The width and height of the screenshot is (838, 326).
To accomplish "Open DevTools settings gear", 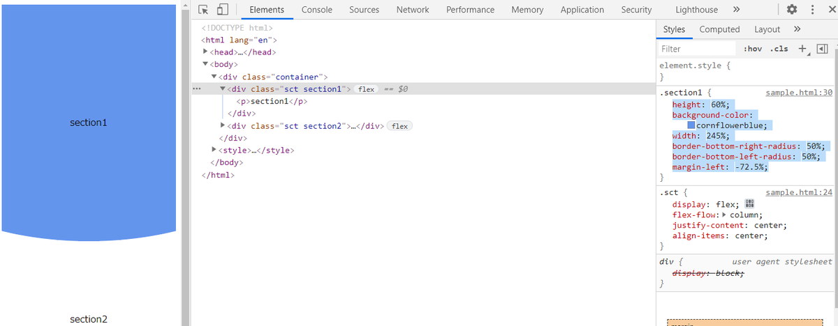I will point(792,10).
